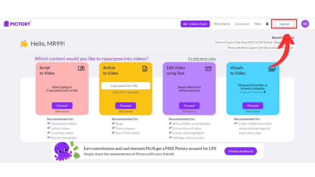Click the purple octopus mascot illustration
Viewport: 315px width, 177px height.
coord(63,151)
